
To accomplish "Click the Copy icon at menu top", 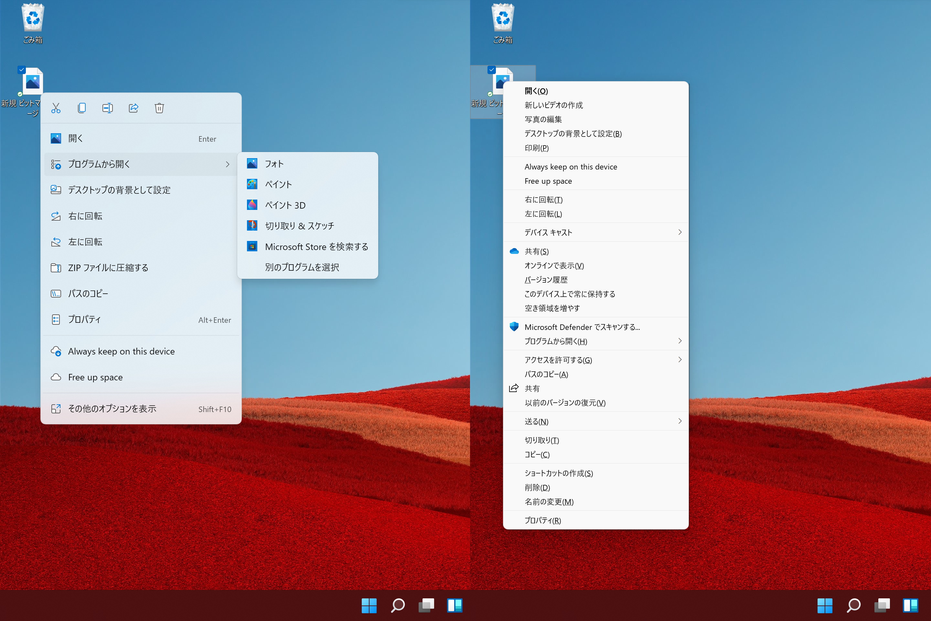I will point(81,108).
